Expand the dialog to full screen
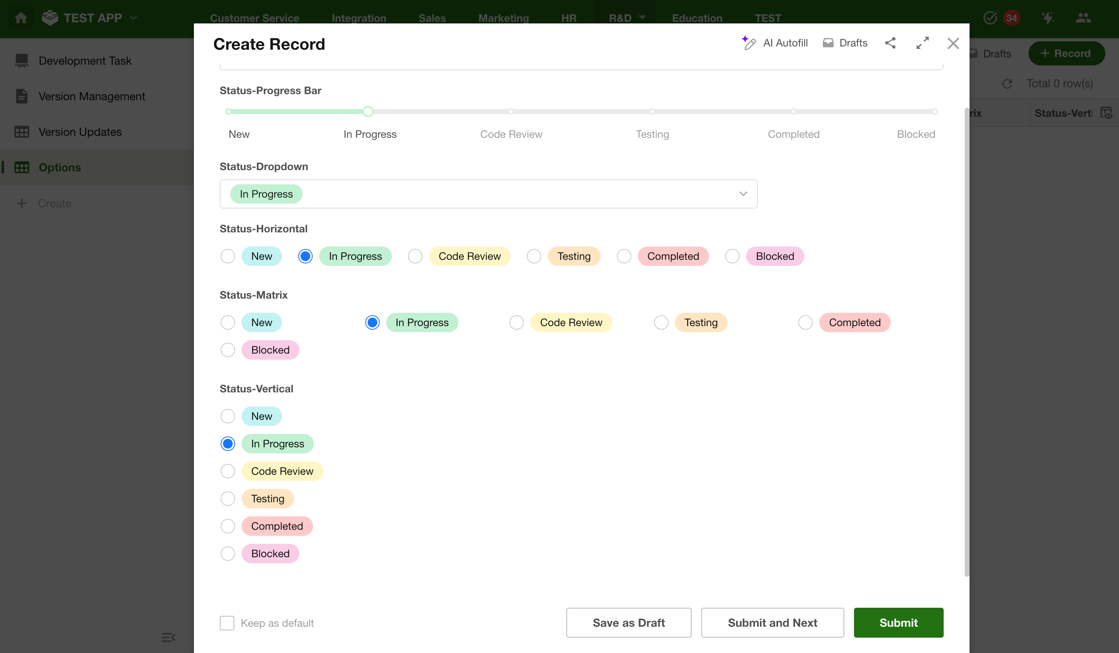Viewport: 1119px width, 653px height. point(922,43)
